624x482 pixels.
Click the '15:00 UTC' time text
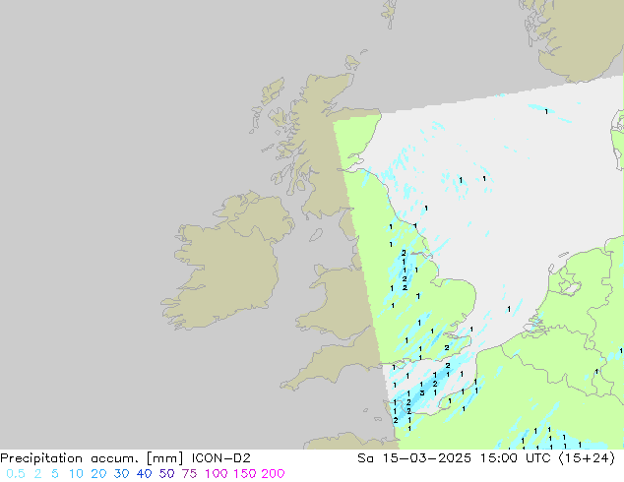(x=516, y=458)
